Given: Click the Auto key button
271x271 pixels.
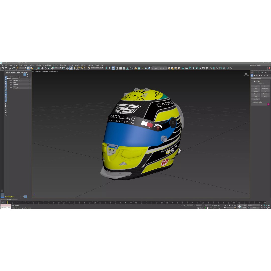Looking at the screenshot, I should click(245, 205).
